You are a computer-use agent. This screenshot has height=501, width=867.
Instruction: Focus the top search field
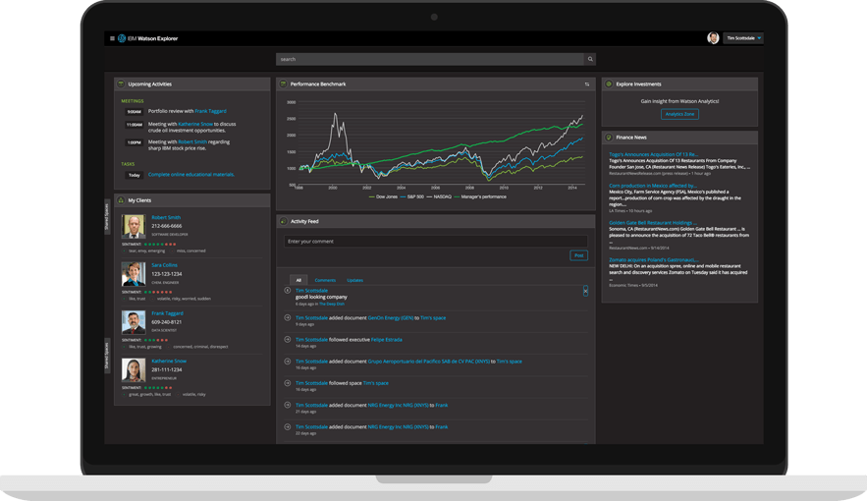(430, 59)
